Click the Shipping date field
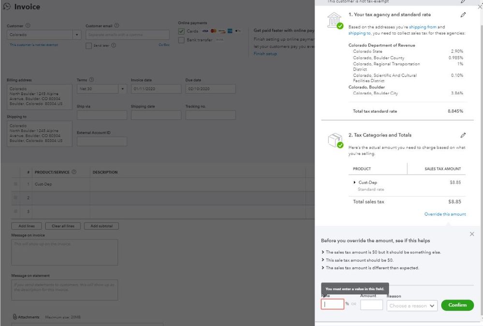The width and height of the screenshot is (483, 326). point(156,115)
